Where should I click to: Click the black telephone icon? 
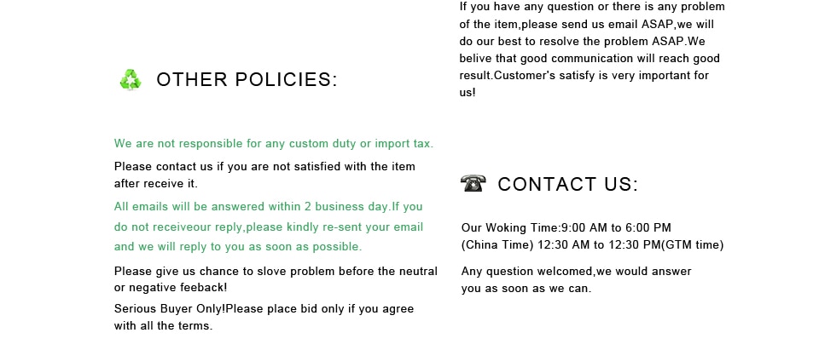coord(473,183)
